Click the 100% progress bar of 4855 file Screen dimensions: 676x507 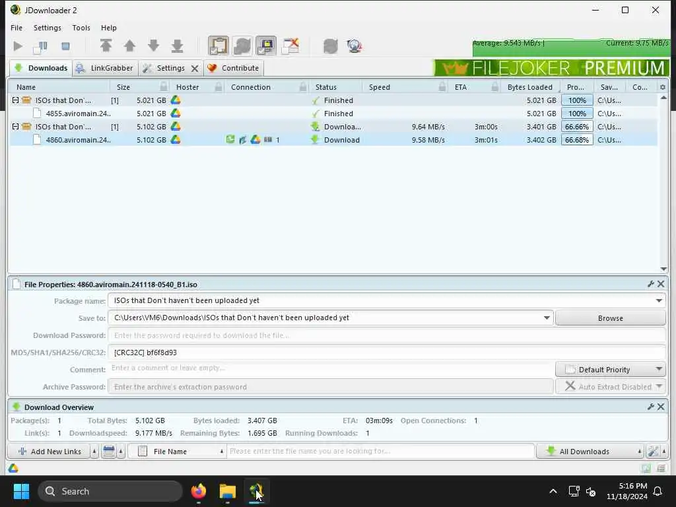point(577,114)
